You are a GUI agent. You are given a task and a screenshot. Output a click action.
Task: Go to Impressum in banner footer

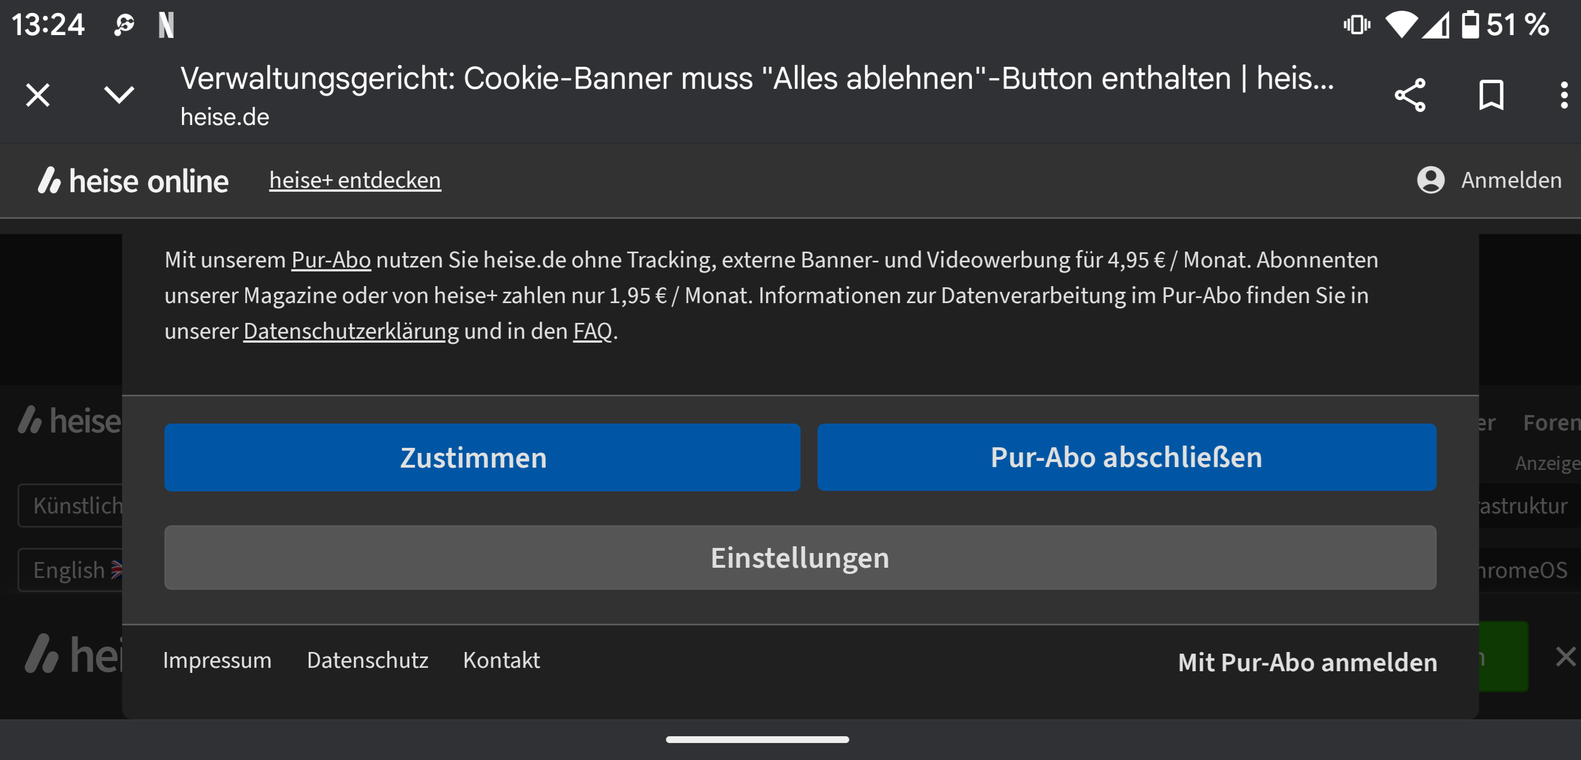(x=217, y=660)
